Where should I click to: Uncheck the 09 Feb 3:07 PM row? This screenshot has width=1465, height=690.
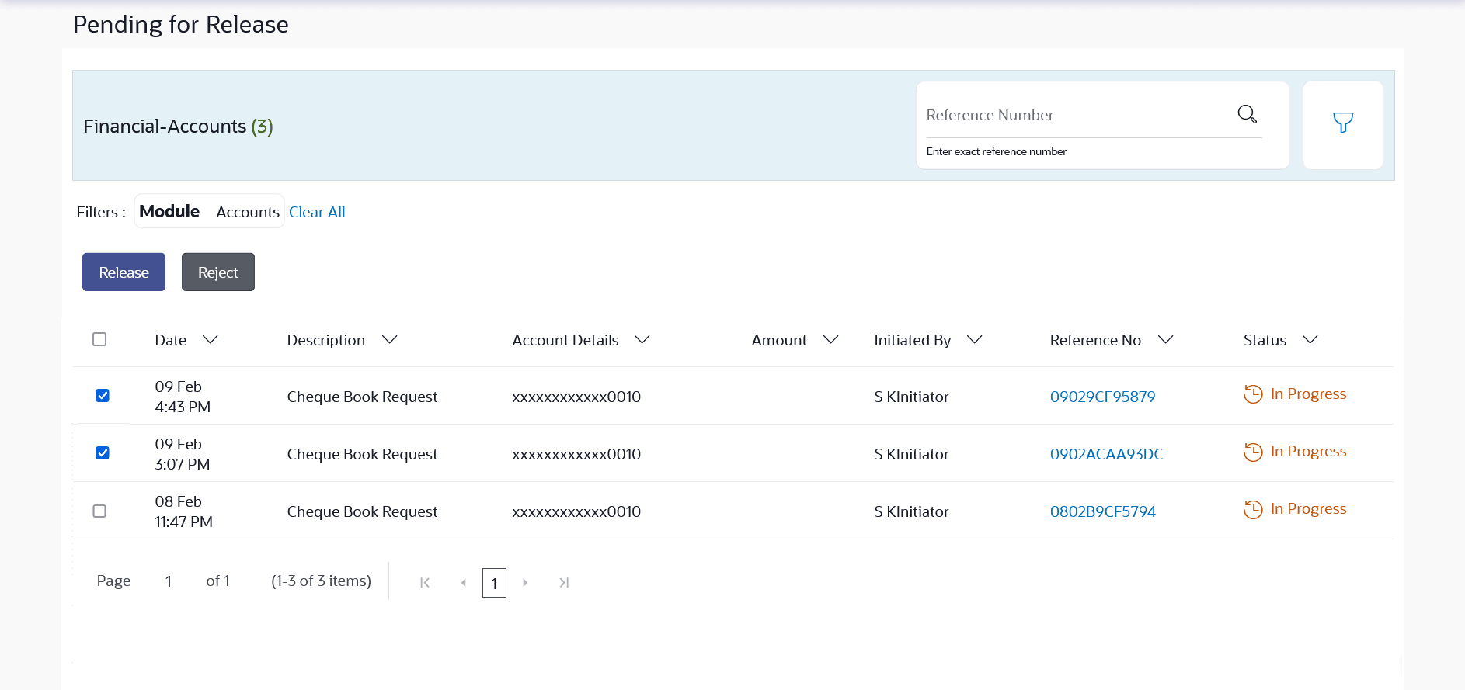click(103, 453)
